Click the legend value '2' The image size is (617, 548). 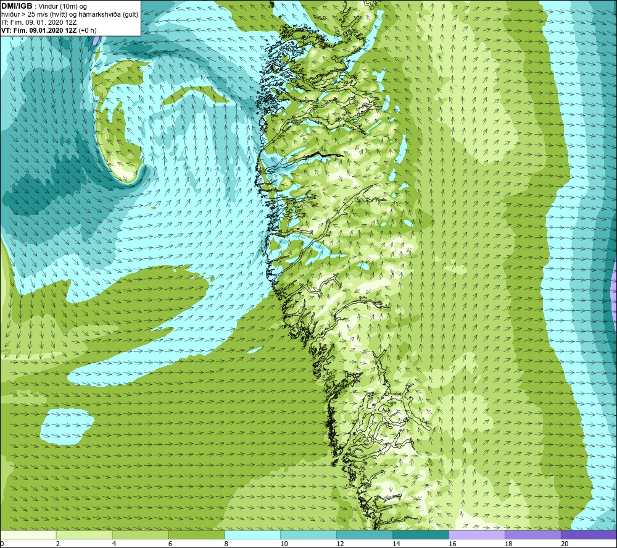point(58,544)
